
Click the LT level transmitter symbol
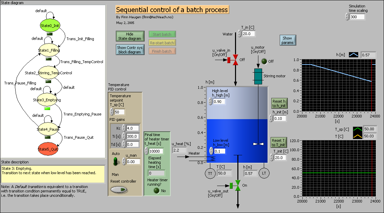(x=264, y=173)
